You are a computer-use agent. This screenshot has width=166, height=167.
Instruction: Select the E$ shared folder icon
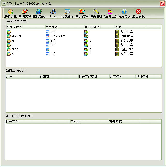[9, 54]
